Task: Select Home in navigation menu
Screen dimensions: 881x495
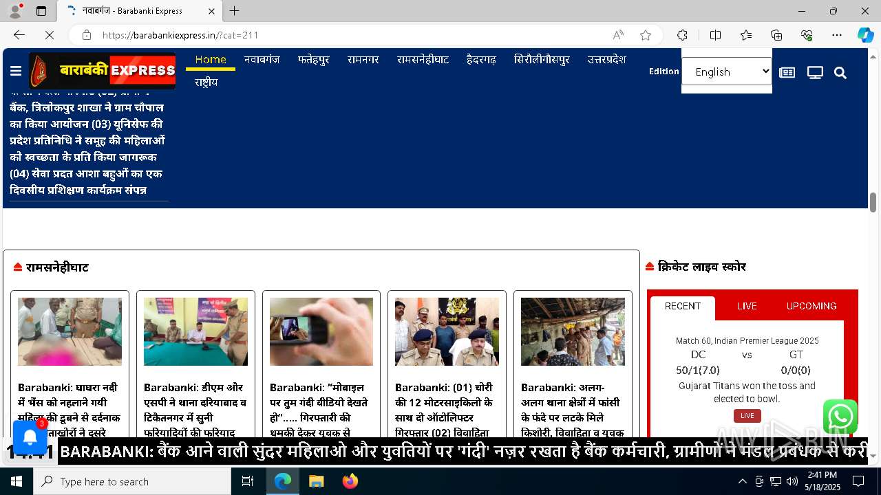Action: click(x=211, y=60)
